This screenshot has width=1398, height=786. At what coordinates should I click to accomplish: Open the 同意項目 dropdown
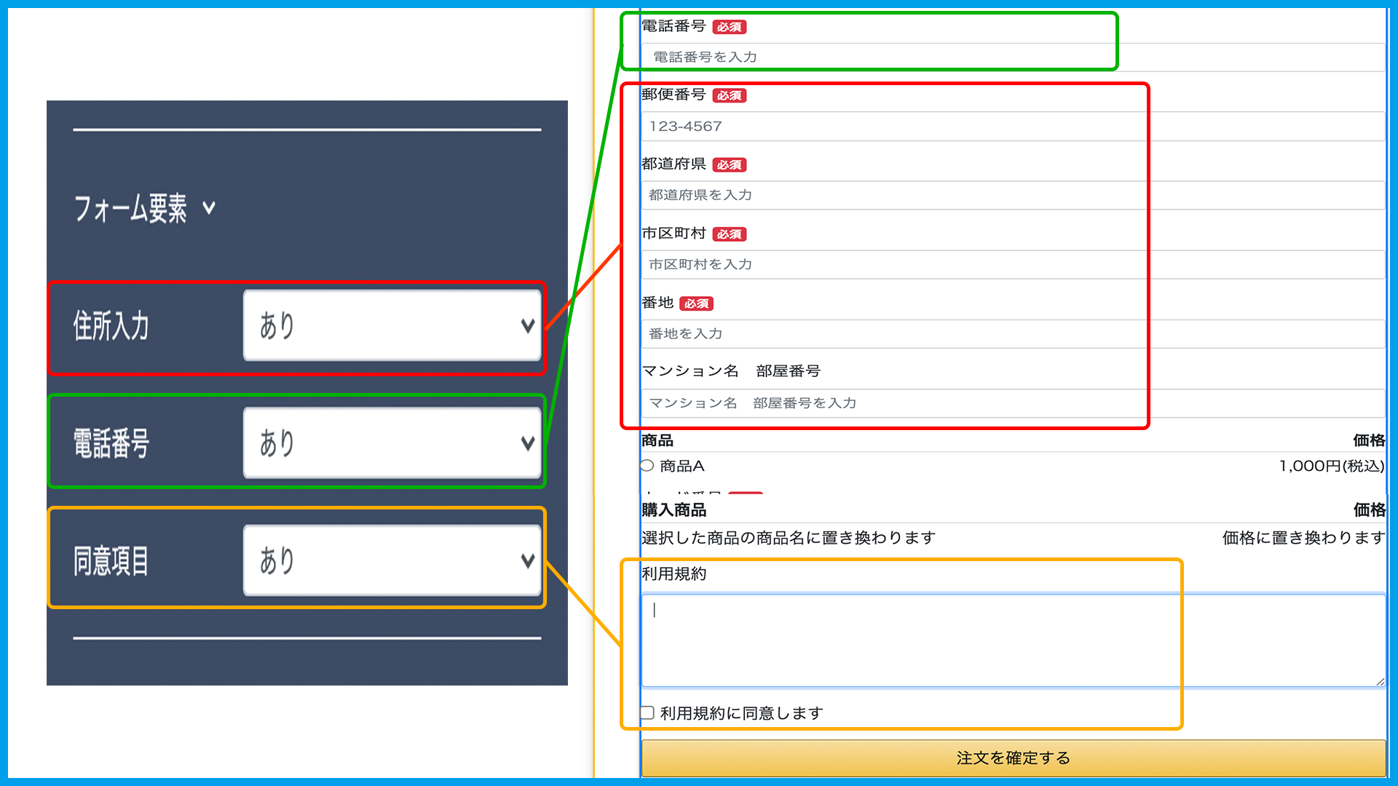(x=392, y=560)
